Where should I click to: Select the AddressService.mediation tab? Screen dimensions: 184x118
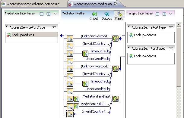93,4
